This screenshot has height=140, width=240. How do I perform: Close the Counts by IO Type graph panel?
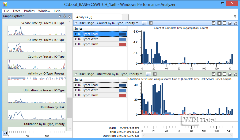(x=235, y=23)
